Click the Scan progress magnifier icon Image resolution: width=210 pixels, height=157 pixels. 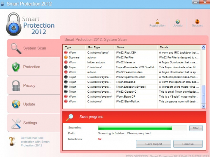tap(70, 117)
